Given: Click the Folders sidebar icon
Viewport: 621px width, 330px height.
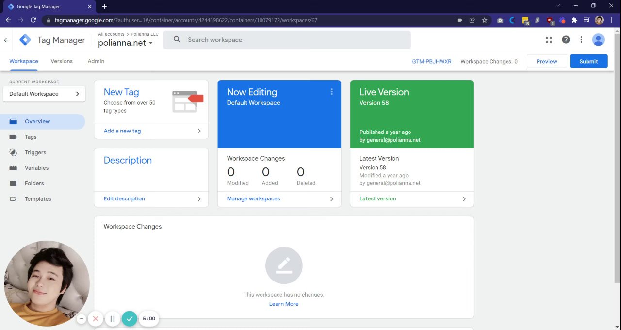Looking at the screenshot, I should coord(14,183).
